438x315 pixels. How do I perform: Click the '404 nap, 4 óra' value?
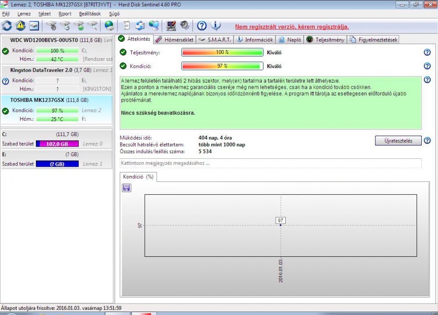[215, 138]
